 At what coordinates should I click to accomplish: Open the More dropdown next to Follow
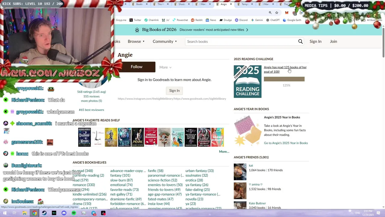(x=165, y=67)
